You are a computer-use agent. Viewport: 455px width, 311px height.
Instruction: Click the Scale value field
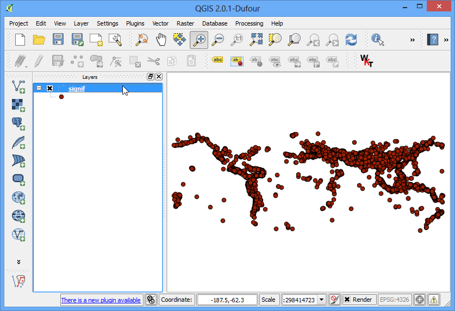300,300
